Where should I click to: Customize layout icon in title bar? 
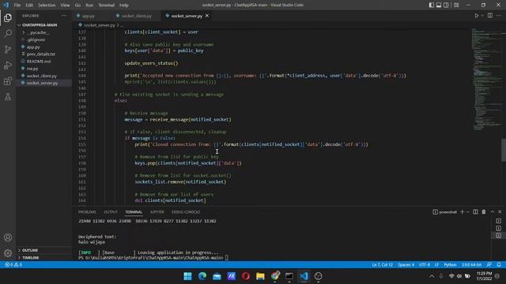(456, 5)
